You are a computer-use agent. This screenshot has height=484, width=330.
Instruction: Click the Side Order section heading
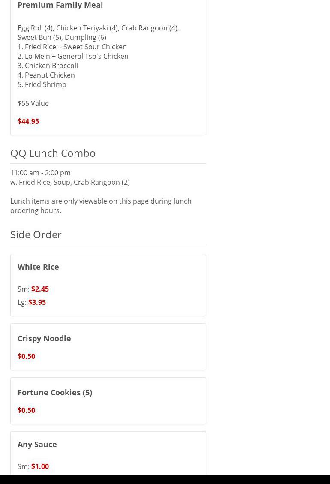pyautogui.click(x=36, y=234)
